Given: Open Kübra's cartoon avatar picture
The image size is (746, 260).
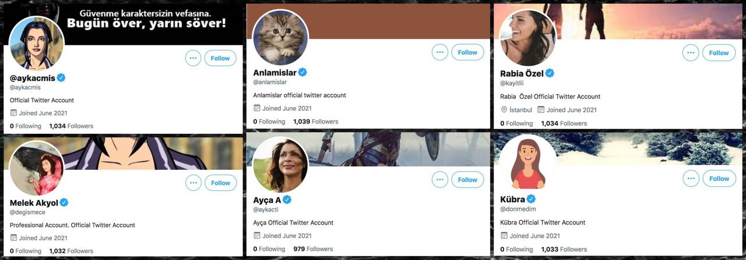Looking at the screenshot, I should (528, 164).
